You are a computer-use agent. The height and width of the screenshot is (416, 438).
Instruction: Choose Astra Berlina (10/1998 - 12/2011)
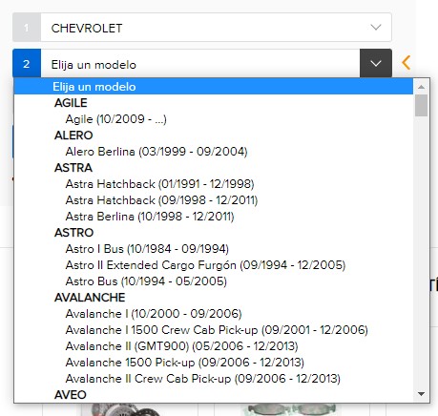click(214, 217)
